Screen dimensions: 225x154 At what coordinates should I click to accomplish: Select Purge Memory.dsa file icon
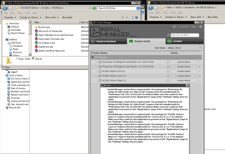click(x=36, y=43)
